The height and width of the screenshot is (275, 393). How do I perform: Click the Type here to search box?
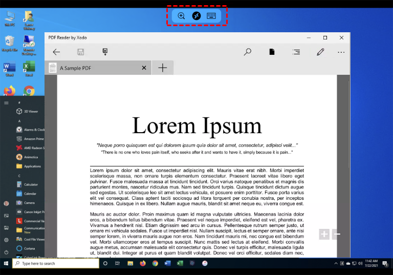pos(55,263)
